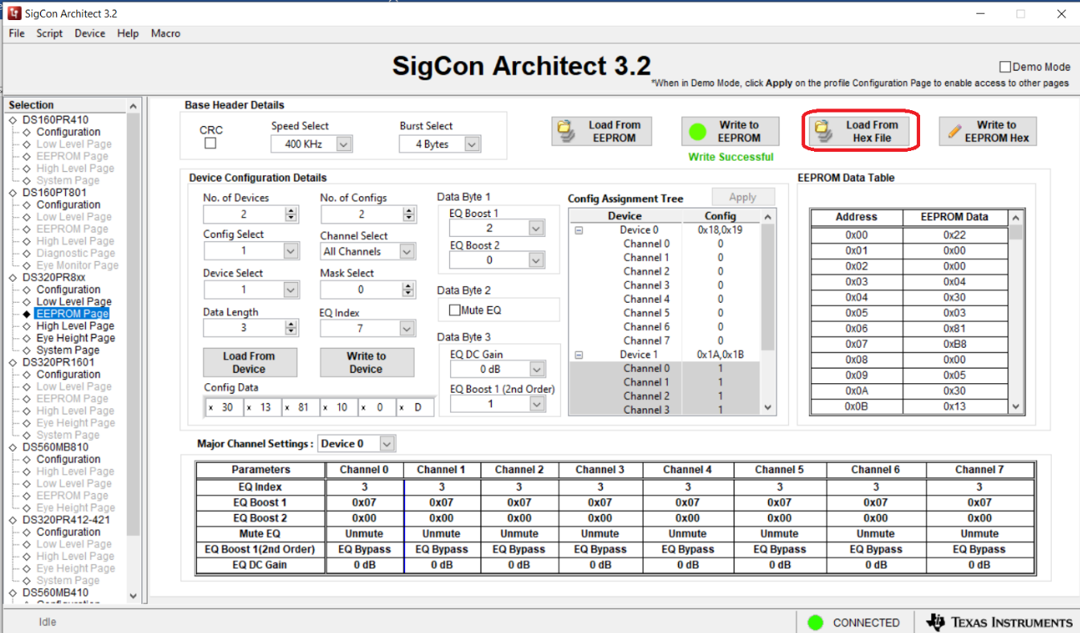The width and height of the screenshot is (1080, 633).
Task: Open the Macro menu
Action: [x=166, y=34]
